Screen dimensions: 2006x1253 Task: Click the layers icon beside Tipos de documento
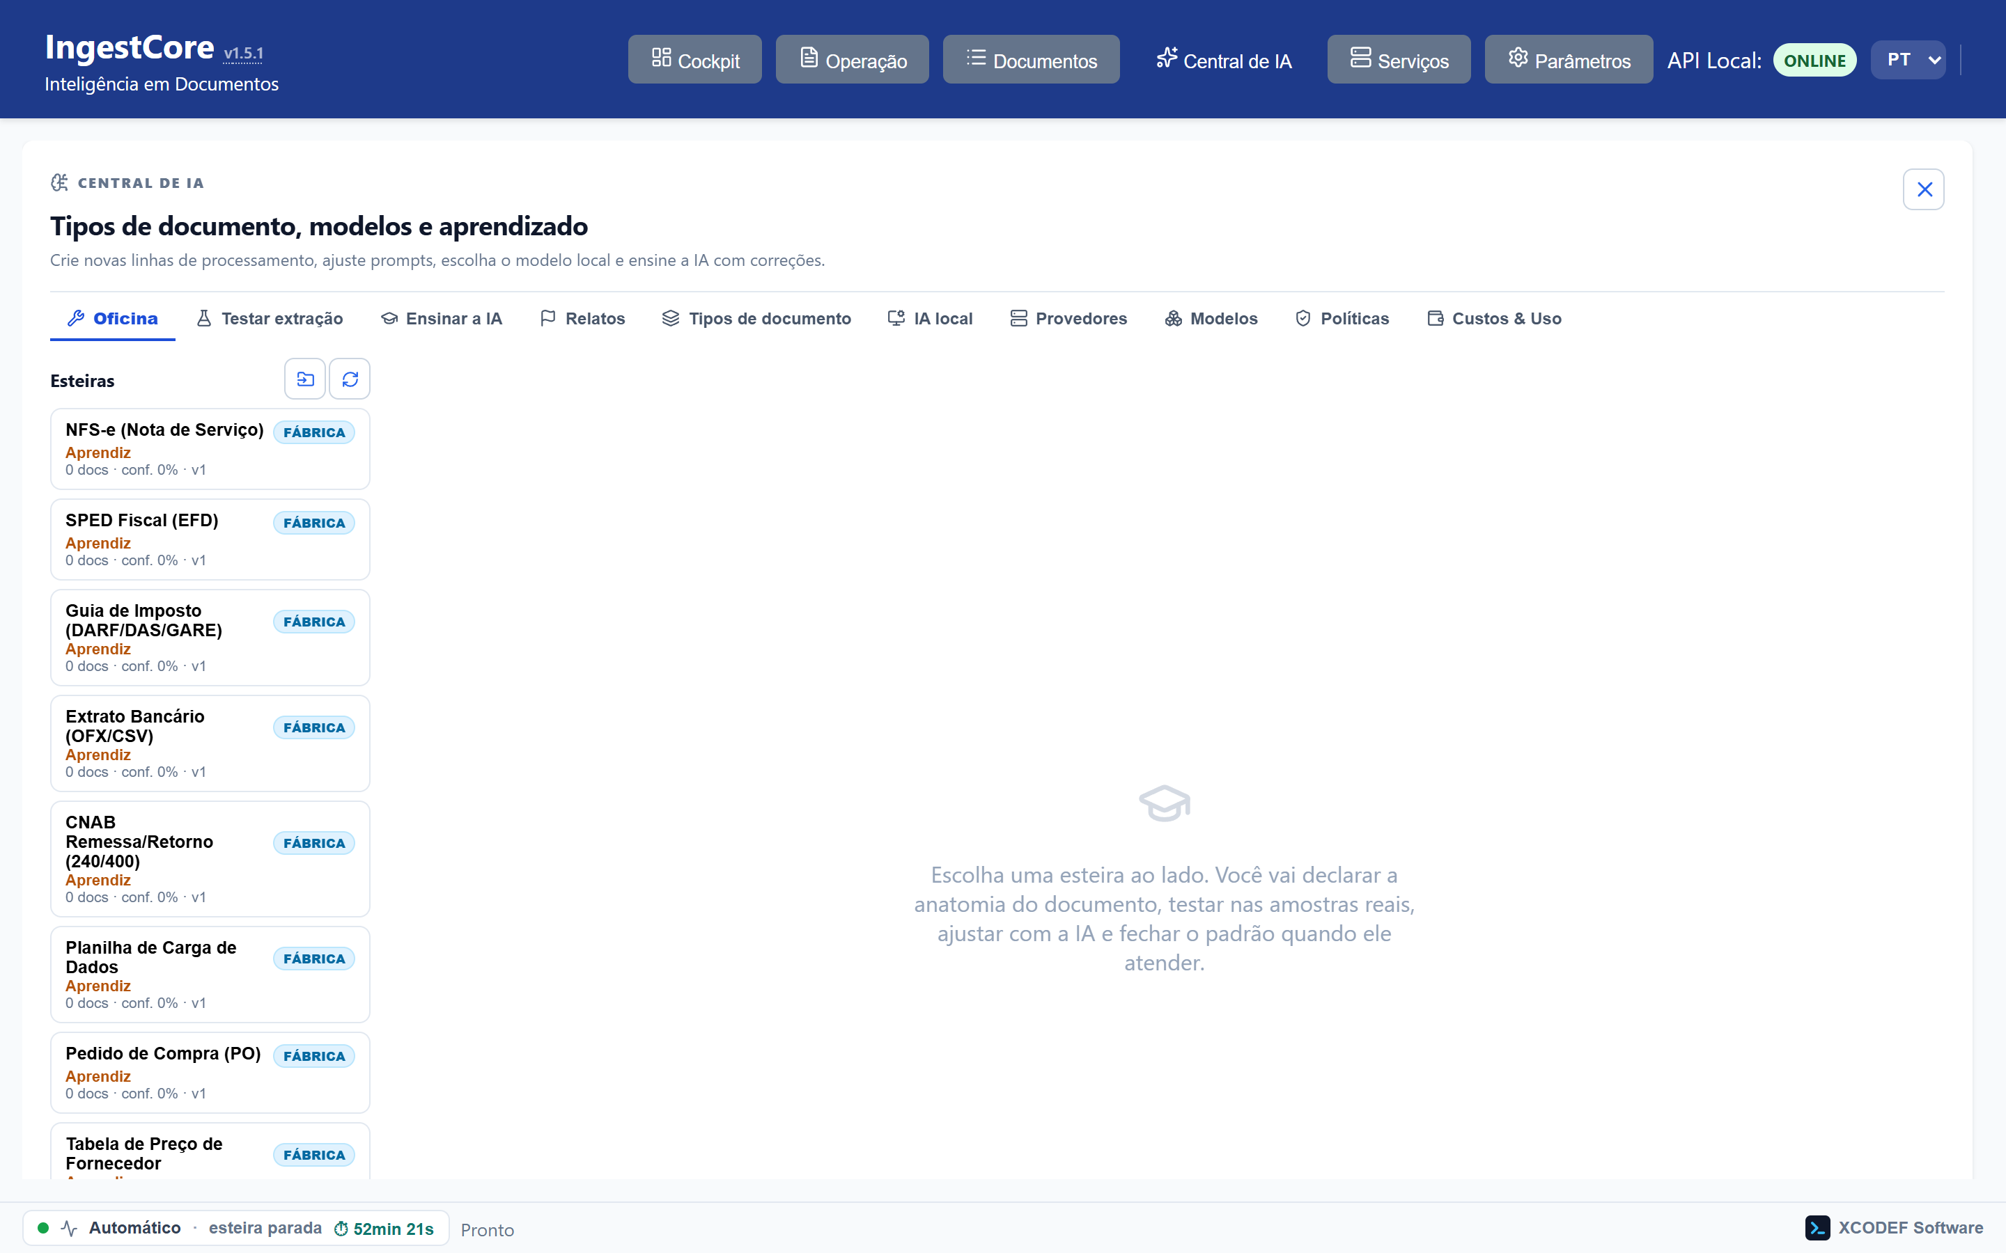coord(671,318)
